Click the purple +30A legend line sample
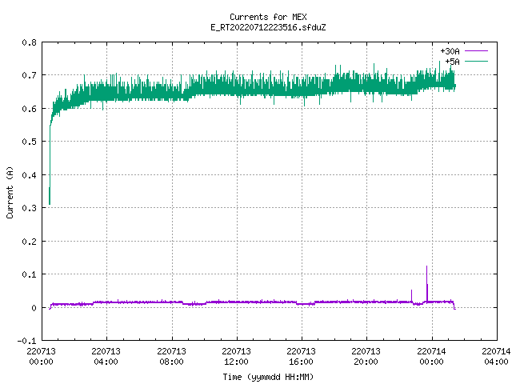The width and height of the screenshot is (512, 384). (x=476, y=51)
